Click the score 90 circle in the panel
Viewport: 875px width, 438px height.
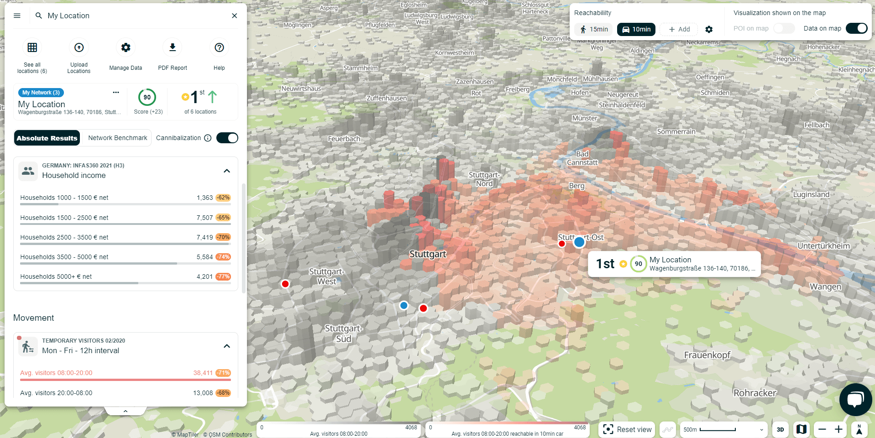[147, 97]
